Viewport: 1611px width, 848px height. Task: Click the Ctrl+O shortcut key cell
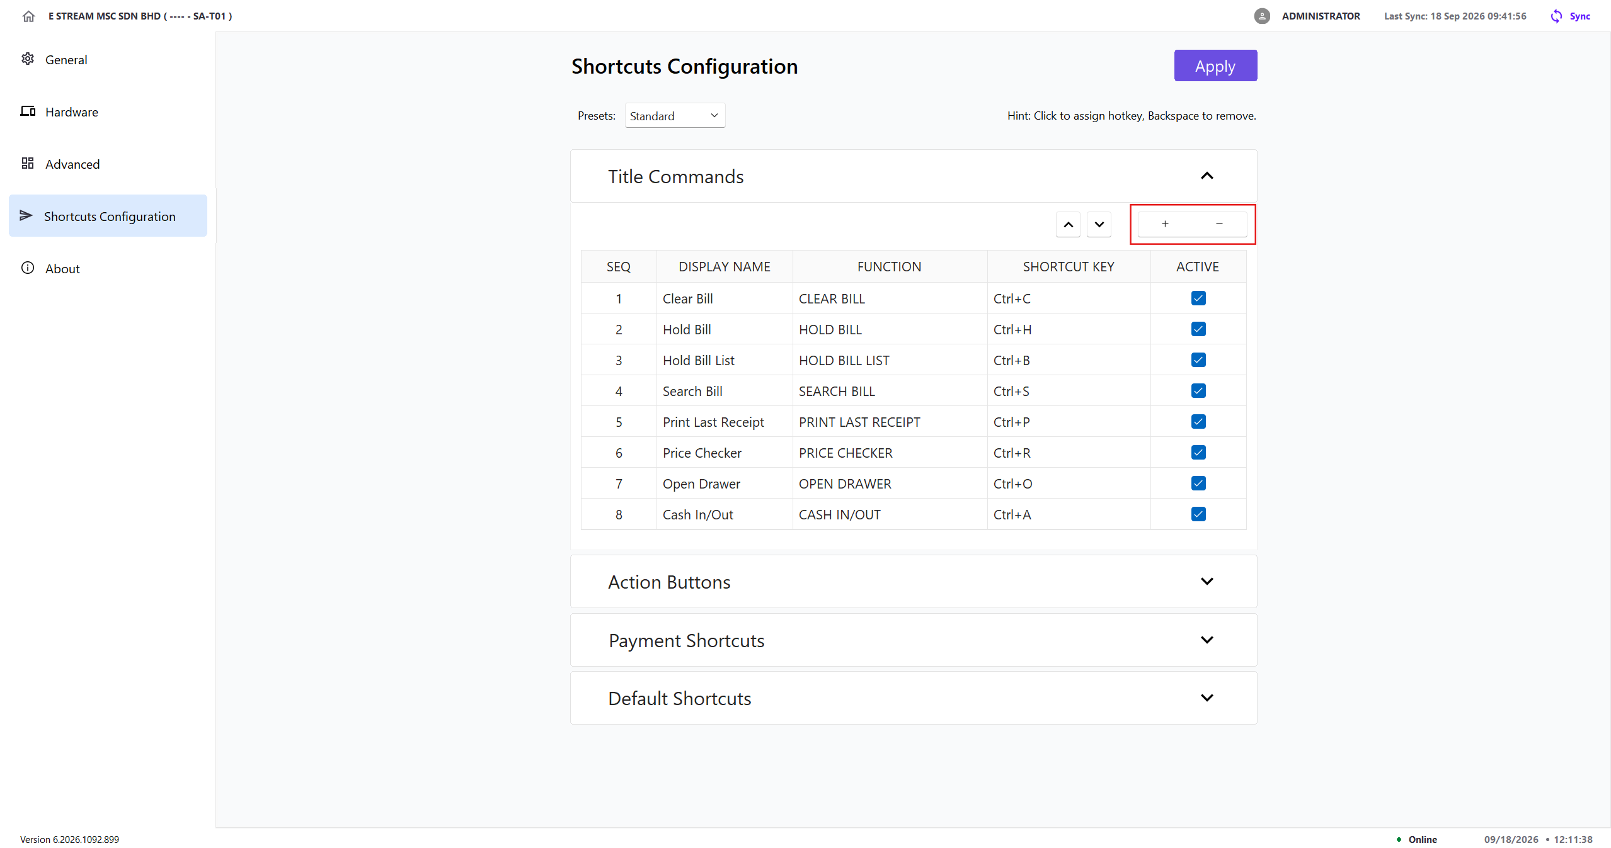tap(1069, 483)
